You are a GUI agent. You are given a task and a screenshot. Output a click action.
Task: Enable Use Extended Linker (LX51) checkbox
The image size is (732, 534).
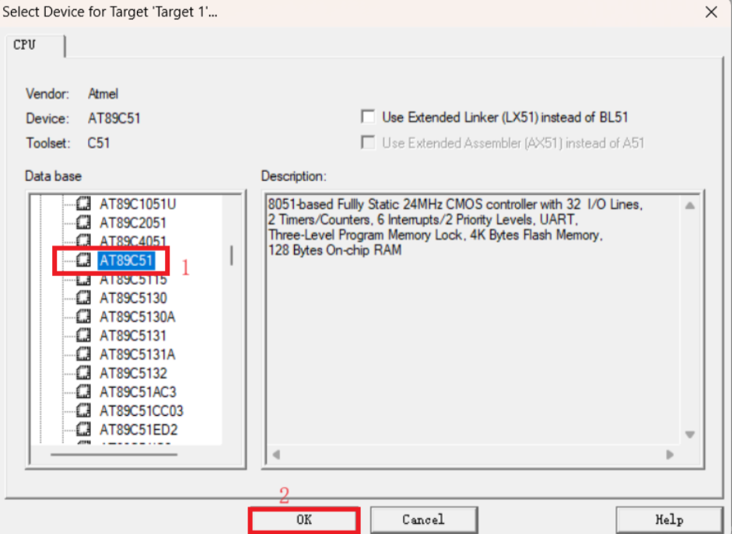368,117
